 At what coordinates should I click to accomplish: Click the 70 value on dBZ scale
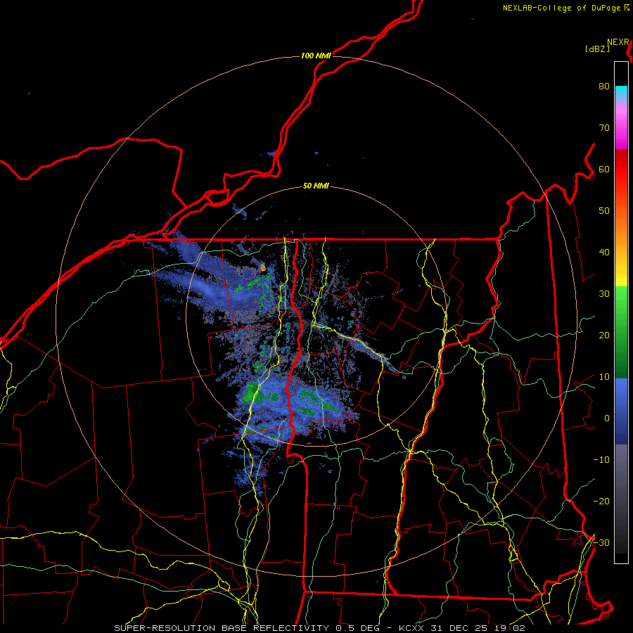pyautogui.click(x=604, y=127)
